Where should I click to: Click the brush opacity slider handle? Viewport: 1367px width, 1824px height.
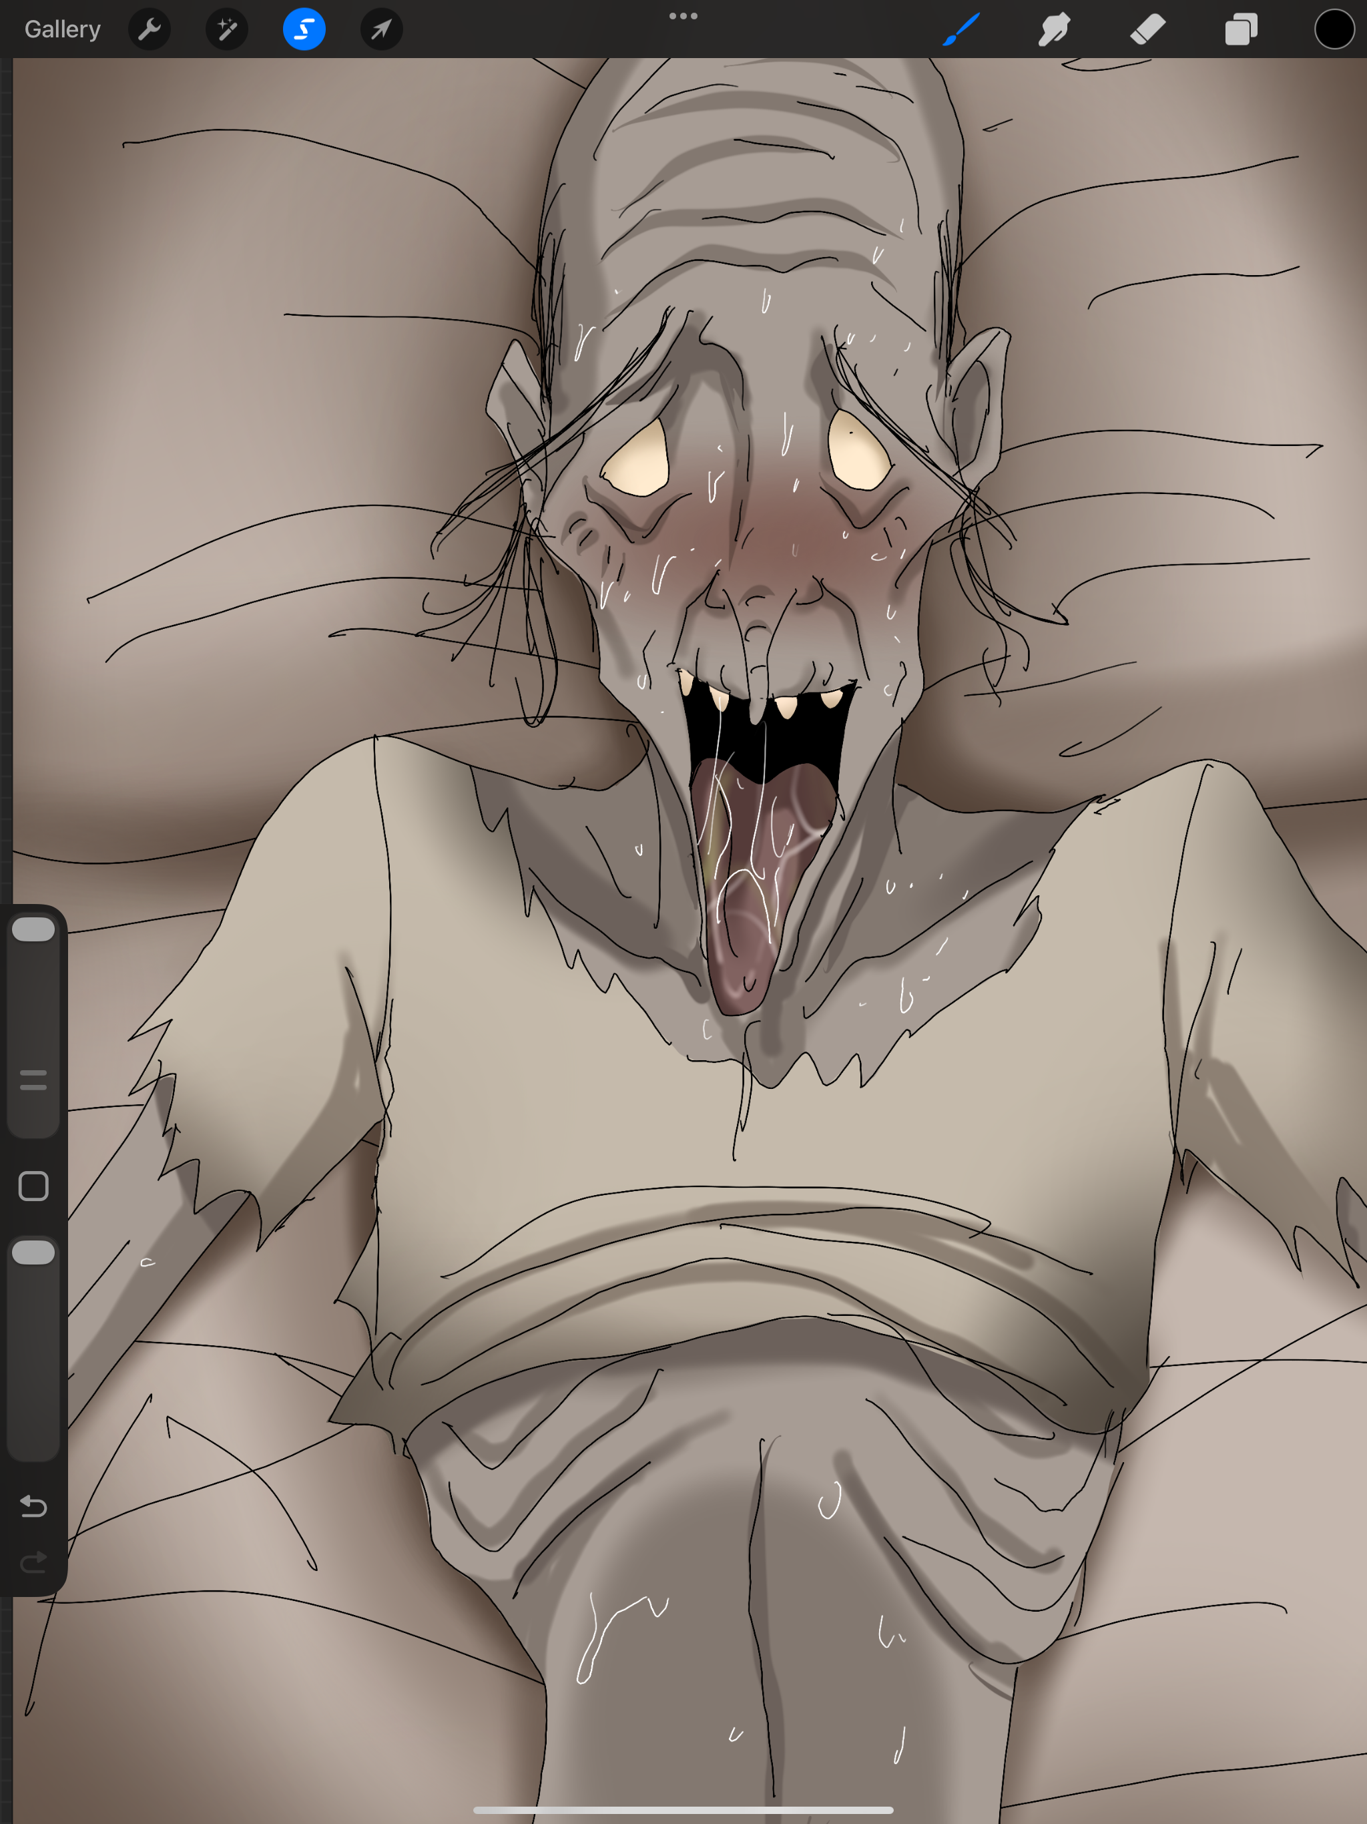(34, 1252)
